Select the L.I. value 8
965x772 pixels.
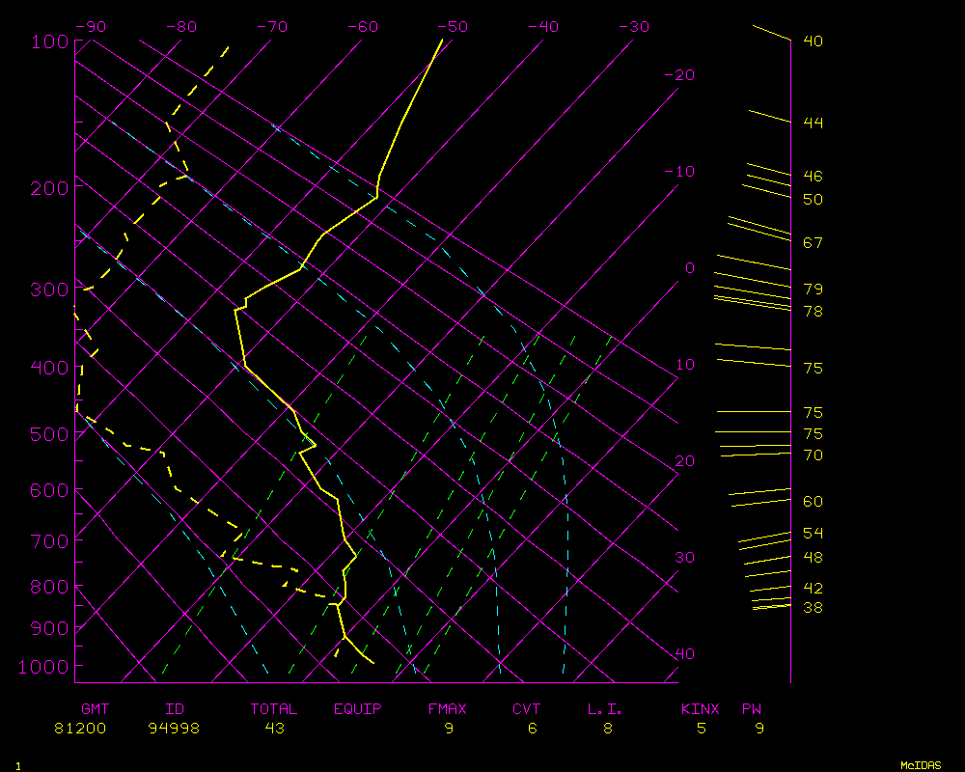608,729
